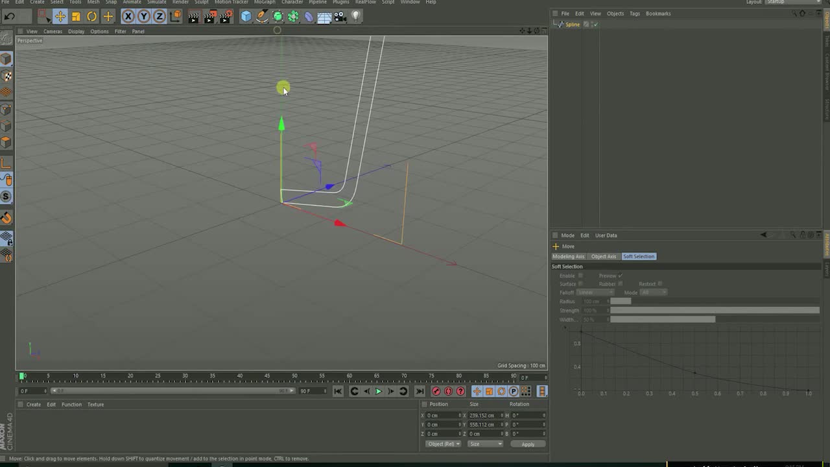Open material manager Create menu

point(34,405)
